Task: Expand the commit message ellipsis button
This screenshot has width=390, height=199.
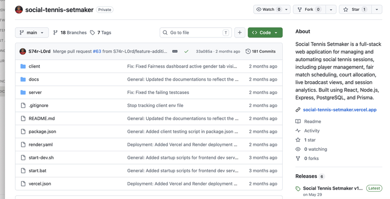Action: coord(175,52)
